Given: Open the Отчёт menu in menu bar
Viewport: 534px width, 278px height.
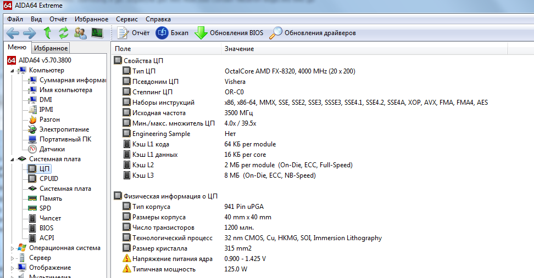Looking at the screenshot, I should coord(58,19).
